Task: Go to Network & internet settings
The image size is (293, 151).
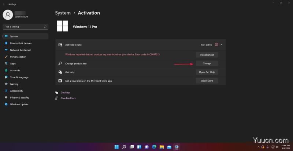Action: (x=20, y=50)
